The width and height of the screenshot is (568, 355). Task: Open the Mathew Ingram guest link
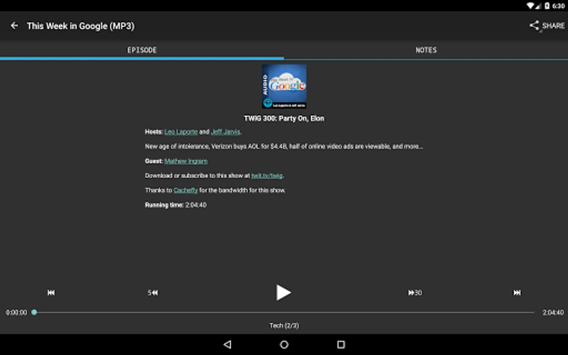186,161
